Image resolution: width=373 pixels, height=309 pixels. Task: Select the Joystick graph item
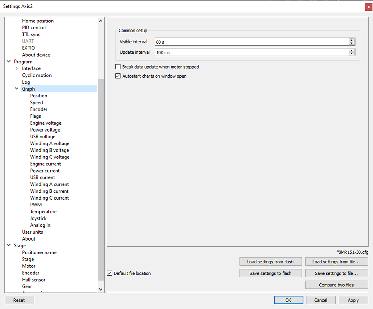point(38,218)
